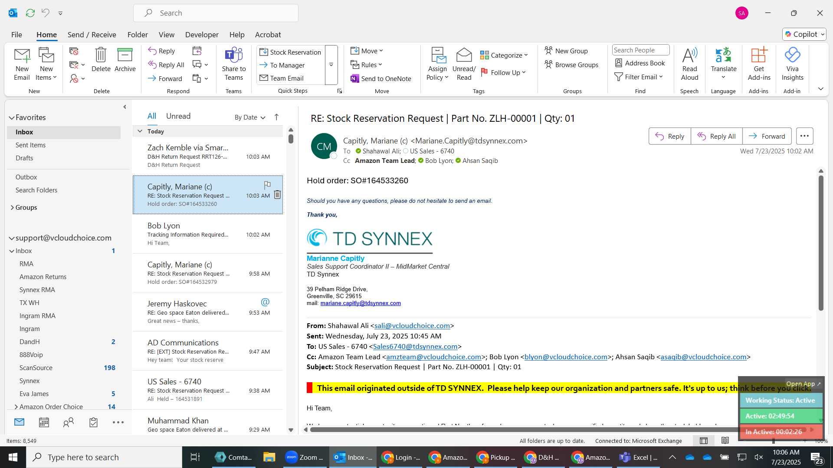
Task: Click Forward button in reading pane
Action: click(x=767, y=136)
